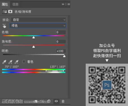Screen dimensions: 128x106
Task: Select the plain eyedropper tool
Action: click(4, 62)
